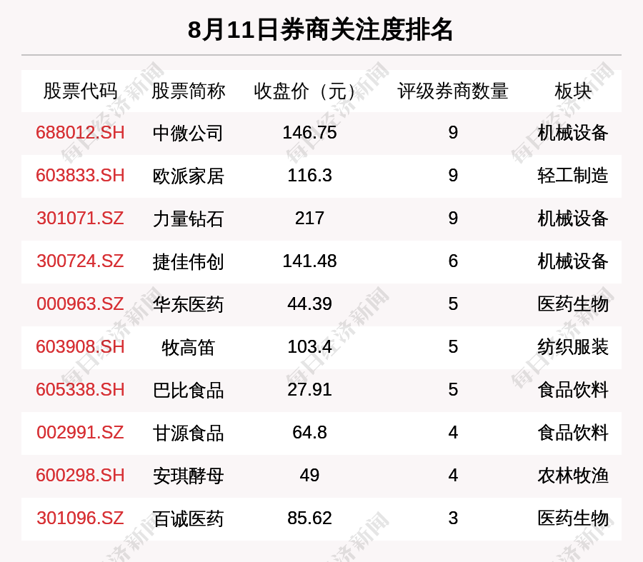The height and width of the screenshot is (562, 643).
Task: Click stock name 捷佳伟创
Action: click(188, 261)
